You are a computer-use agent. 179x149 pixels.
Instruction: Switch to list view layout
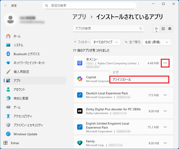[157, 29]
